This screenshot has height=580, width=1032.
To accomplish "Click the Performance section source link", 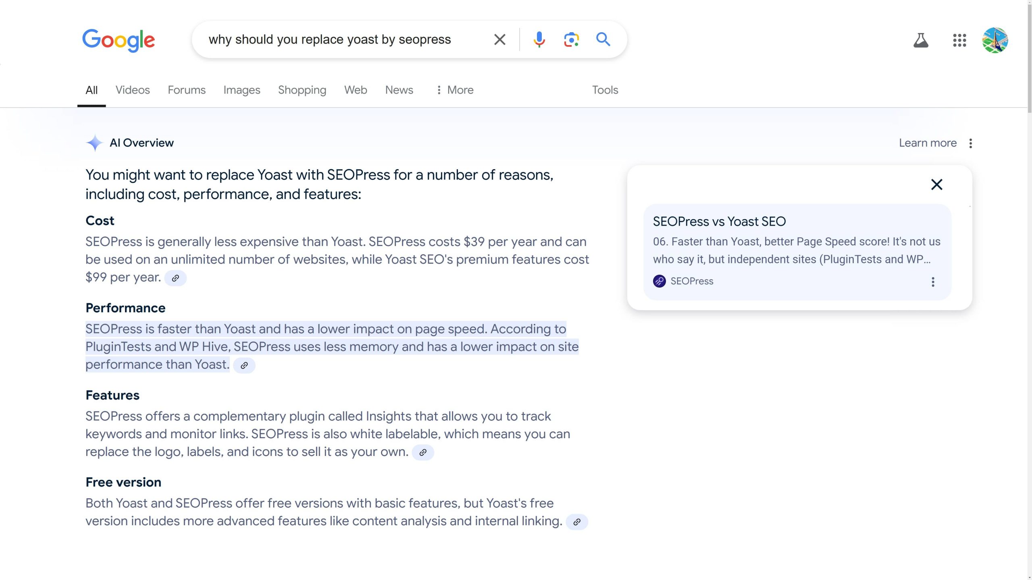I will tap(244, 365).
